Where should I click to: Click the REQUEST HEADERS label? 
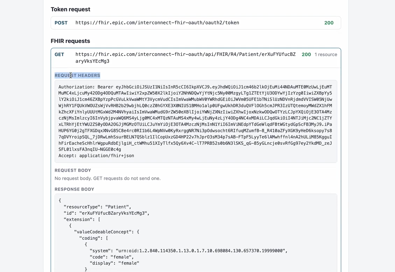click(x=77, y=76)
